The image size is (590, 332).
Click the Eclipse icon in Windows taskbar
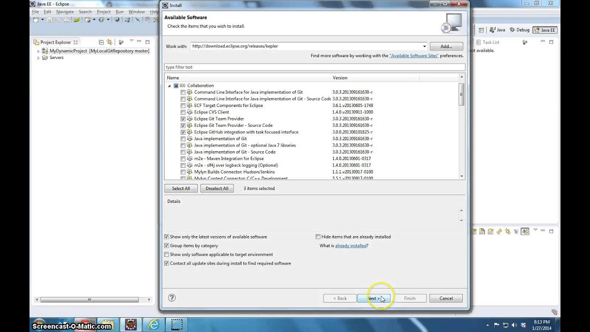click(x=131, y=325)
